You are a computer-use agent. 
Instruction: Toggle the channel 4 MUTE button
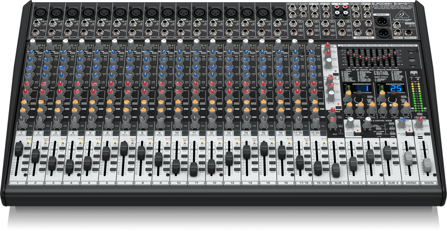pyautogui.click(x=81, y=133)
